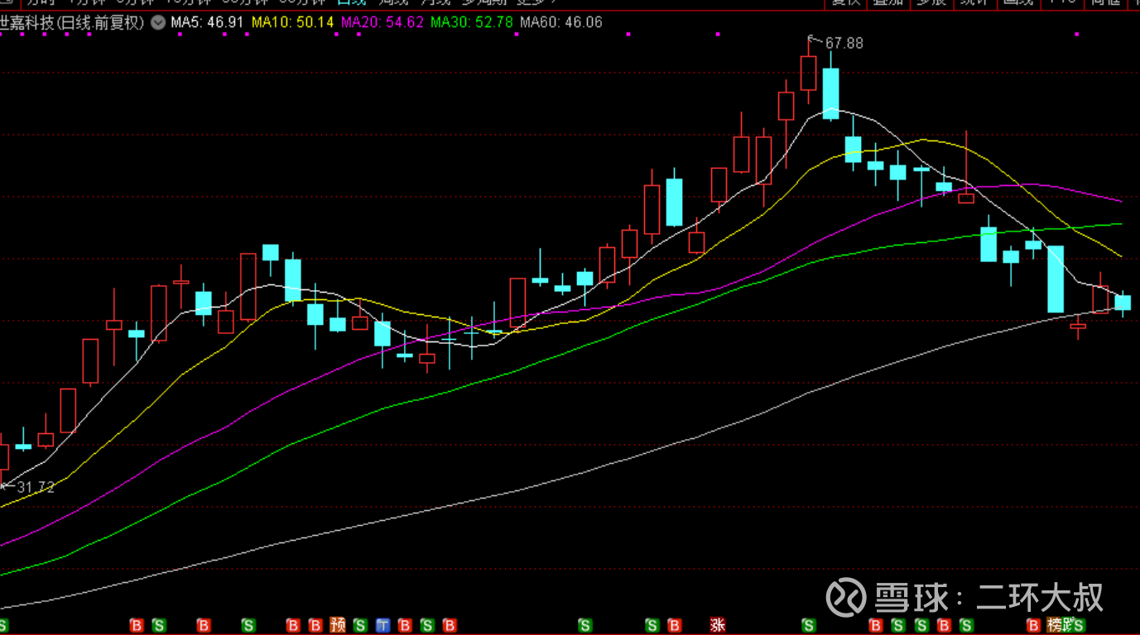Click the 预 forecast marker icon
Screen dimensions: 1140x635
coord(338,625)
